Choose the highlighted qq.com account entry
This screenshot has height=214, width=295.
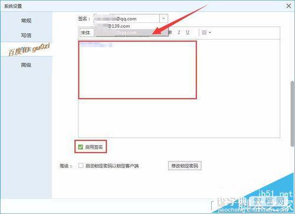tap(131, 32)
